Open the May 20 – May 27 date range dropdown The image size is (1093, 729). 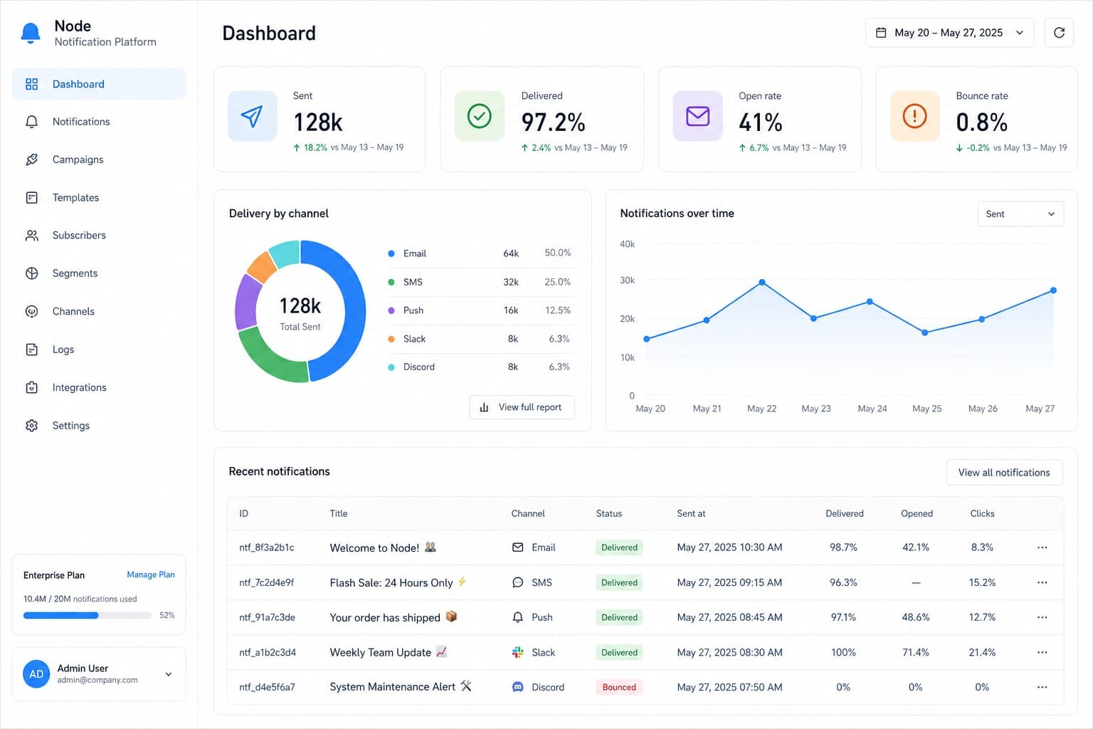pos(949,33)
